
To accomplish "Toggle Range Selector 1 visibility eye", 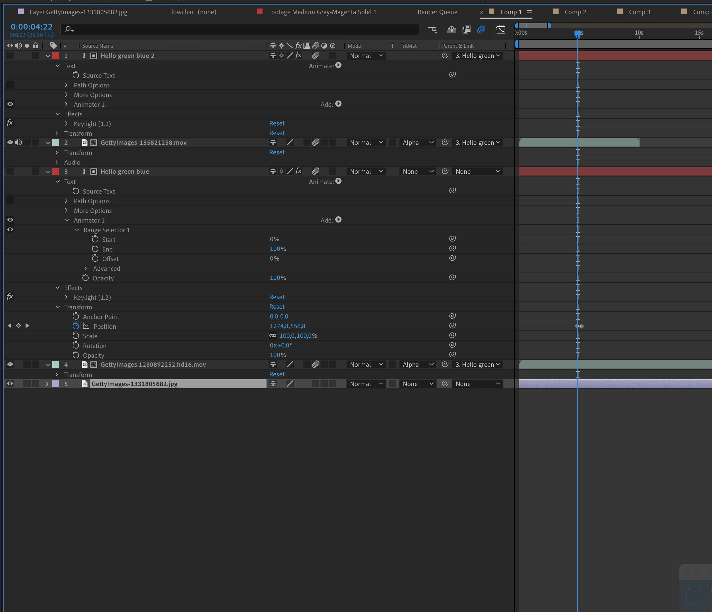I will pyautogui.click(x=10, y=229).
